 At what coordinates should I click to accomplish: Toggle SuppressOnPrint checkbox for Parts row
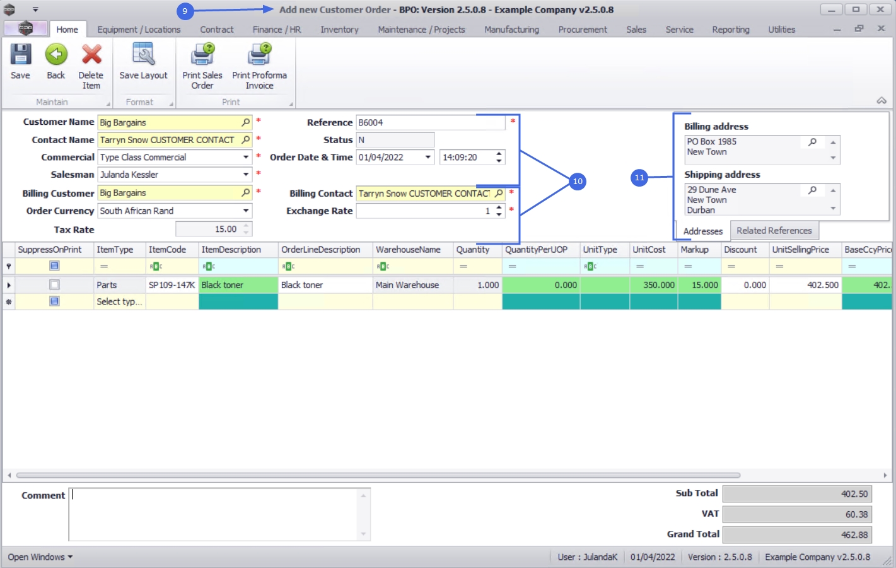click(54, 285)
